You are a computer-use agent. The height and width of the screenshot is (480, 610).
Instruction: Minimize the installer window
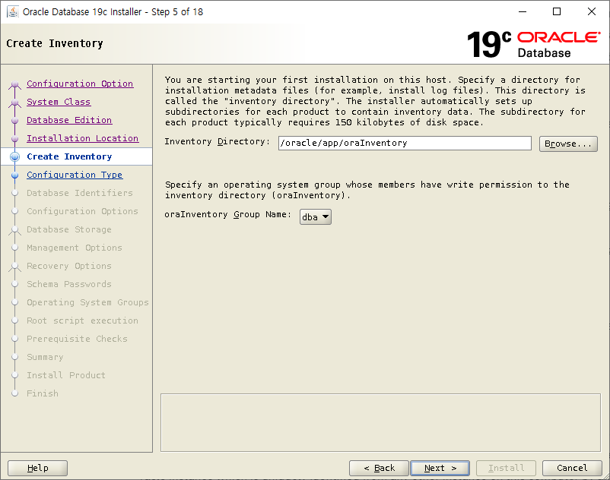point(523,11)
